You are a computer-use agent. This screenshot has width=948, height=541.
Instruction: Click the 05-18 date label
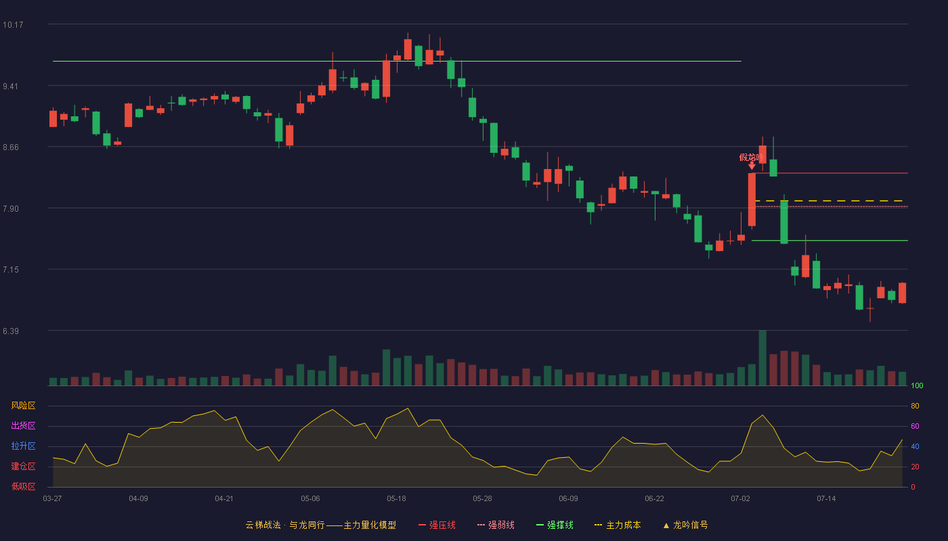pyautogui.click(x=396, y=498)
